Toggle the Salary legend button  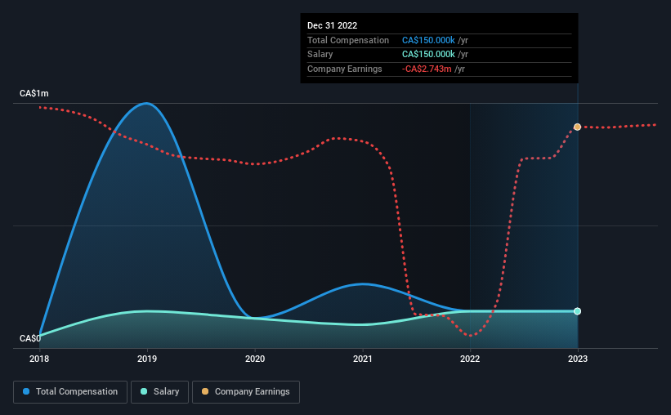159,392
